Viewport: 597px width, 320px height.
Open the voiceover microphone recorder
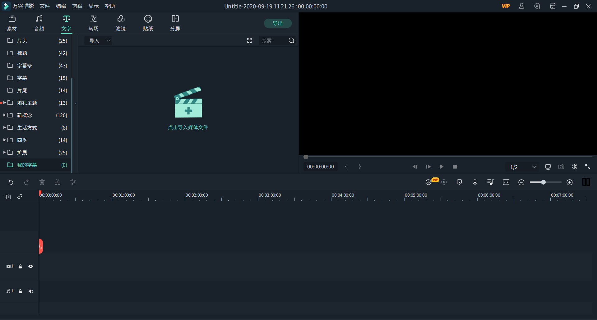tap(475, 182)
